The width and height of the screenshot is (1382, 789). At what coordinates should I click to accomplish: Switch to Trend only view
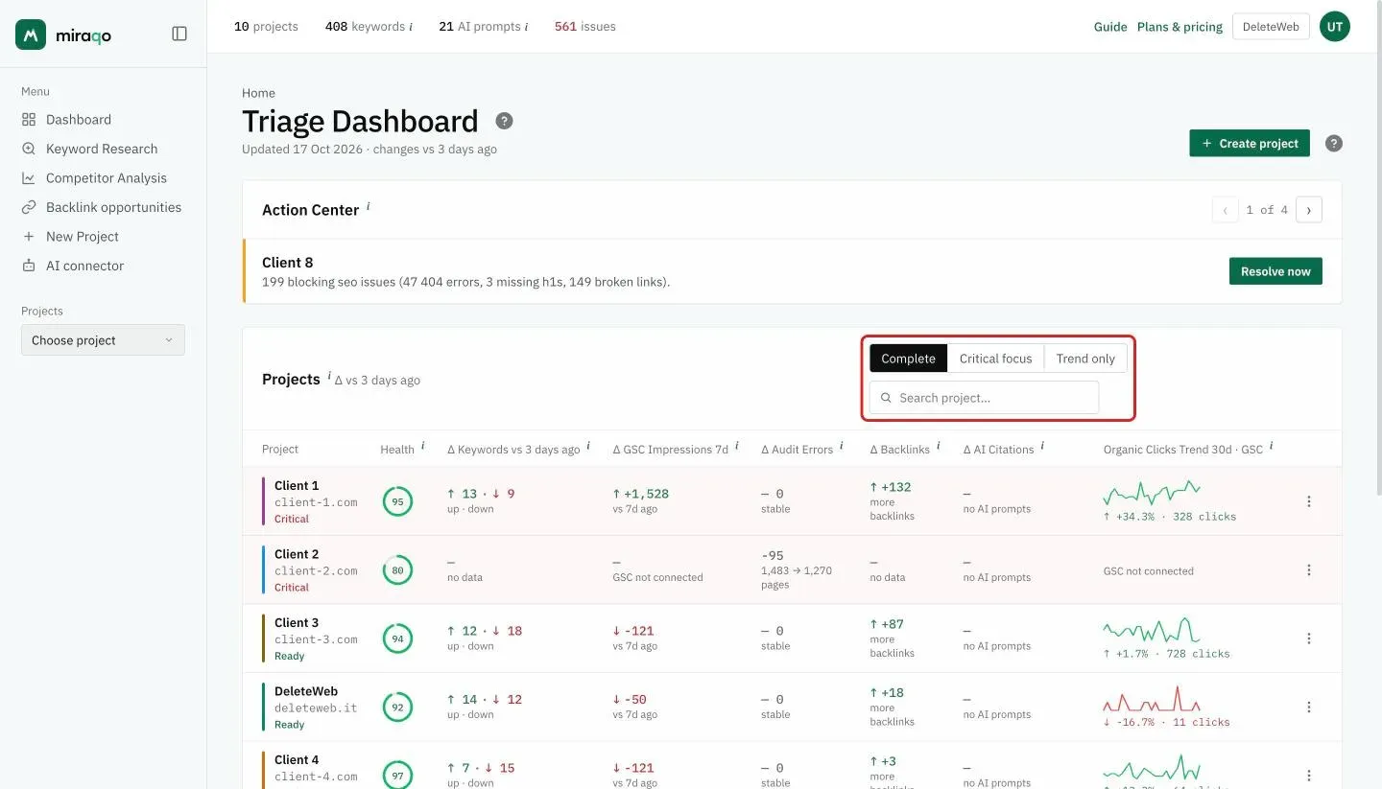(x=1085, y=359)
